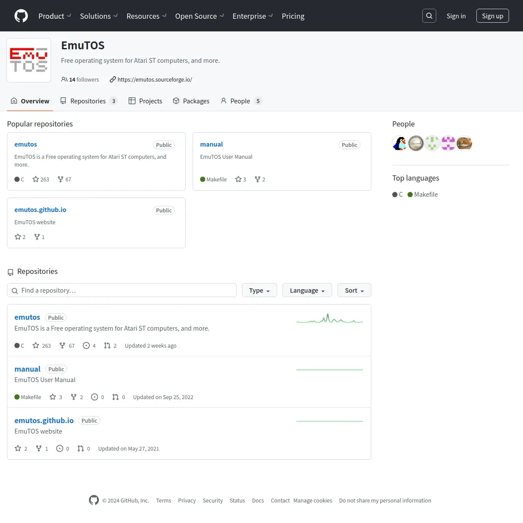Screen dimensions: 523x523
Task: View forks on emutos.github.io popular card
Action: coord(40,237)
